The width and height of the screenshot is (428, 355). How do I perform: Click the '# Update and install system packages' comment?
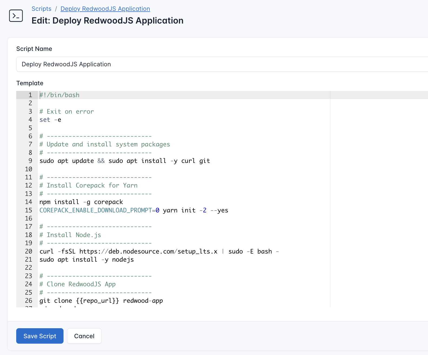[x=105, y=144]
